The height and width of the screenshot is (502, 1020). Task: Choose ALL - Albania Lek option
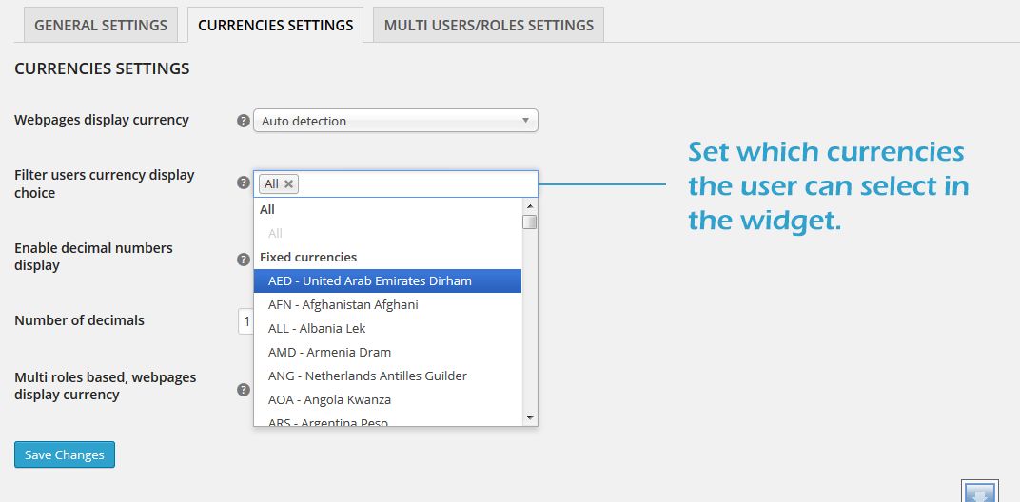point(387,328)
